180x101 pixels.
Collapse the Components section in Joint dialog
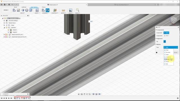(156, 30)
